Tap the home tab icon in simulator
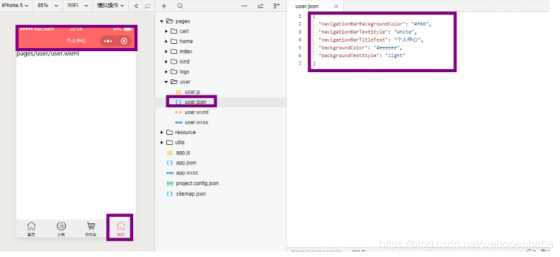560x257 pixels. click(x=31, y=228)
